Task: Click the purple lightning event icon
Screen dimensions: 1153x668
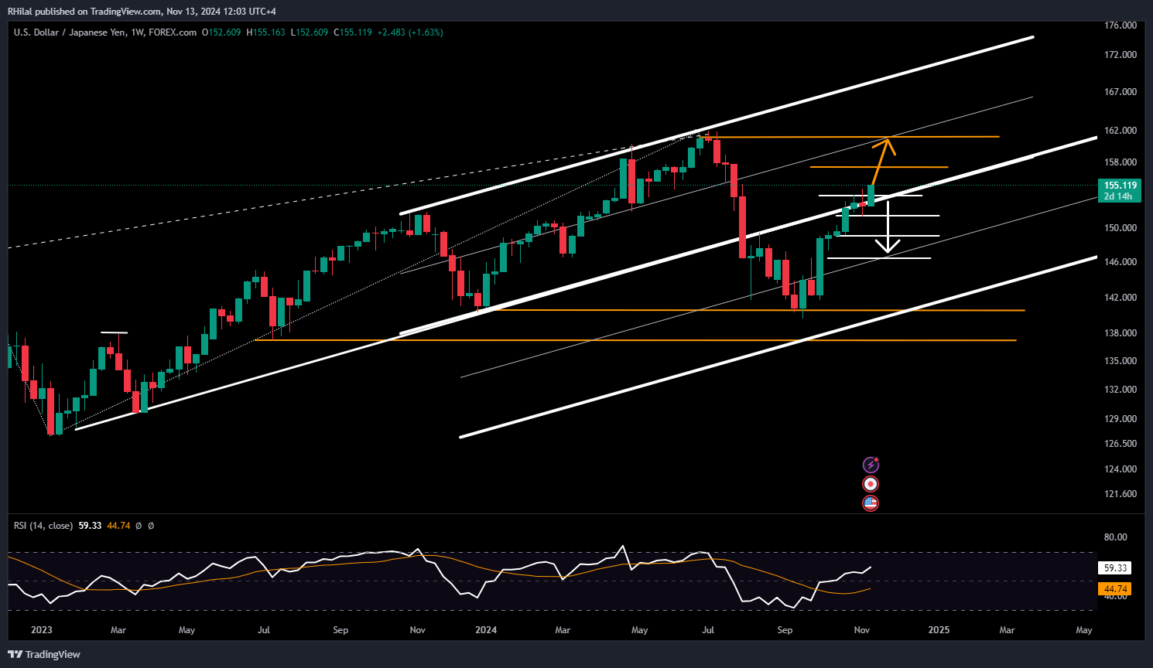Action: click(x=871, y=465)
